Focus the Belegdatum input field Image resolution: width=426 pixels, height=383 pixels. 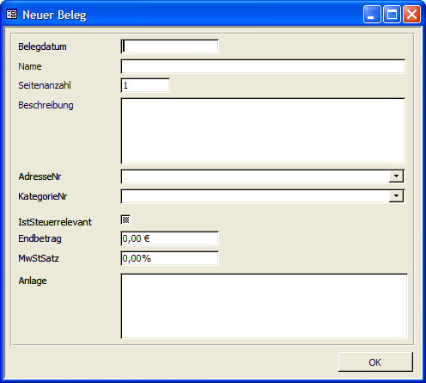click(x=169, y=46)
